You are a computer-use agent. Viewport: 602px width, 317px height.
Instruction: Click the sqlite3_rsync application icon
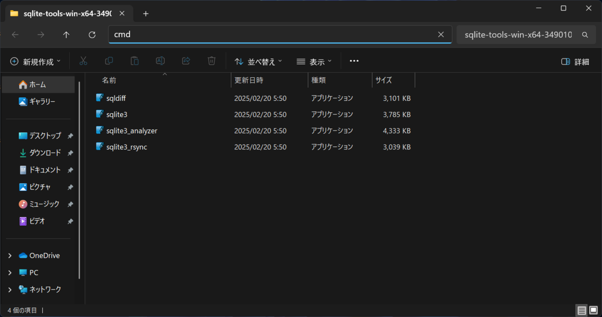(100, 147)
